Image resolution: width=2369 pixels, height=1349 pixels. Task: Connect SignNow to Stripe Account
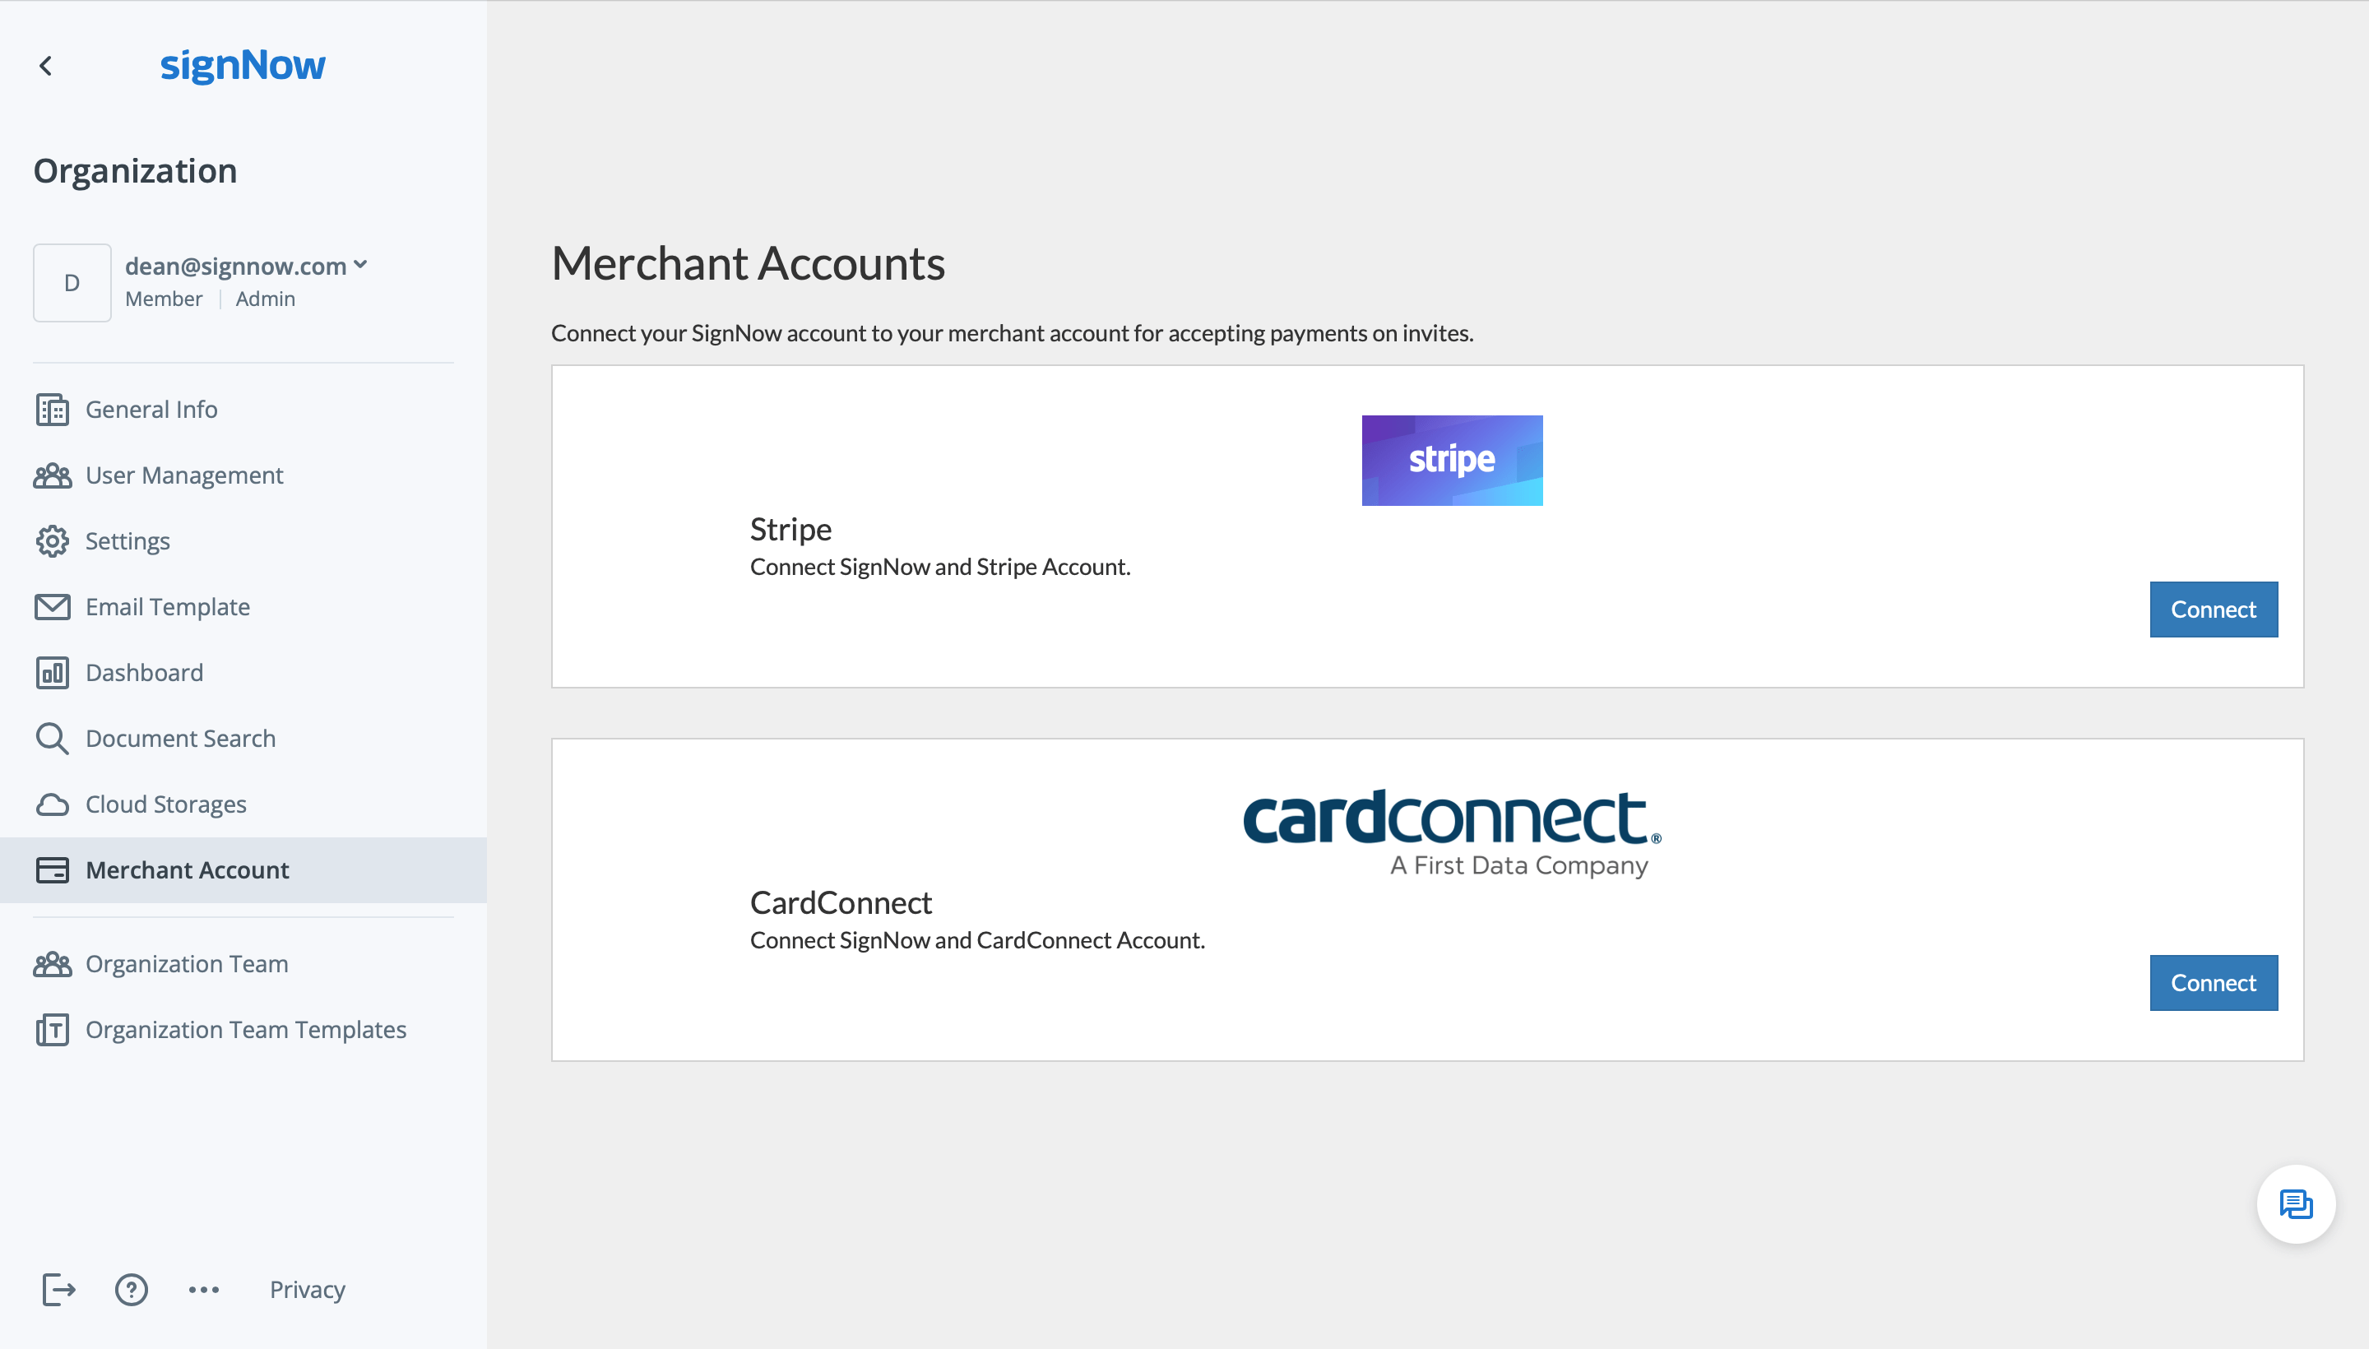(x=2214, y=609)
